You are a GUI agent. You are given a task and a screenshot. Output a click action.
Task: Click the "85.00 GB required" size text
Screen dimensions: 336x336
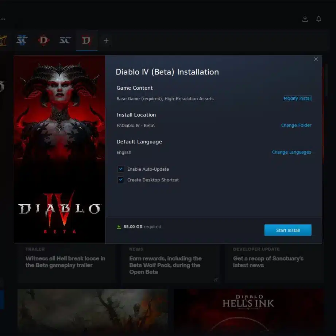coord(142,227)
